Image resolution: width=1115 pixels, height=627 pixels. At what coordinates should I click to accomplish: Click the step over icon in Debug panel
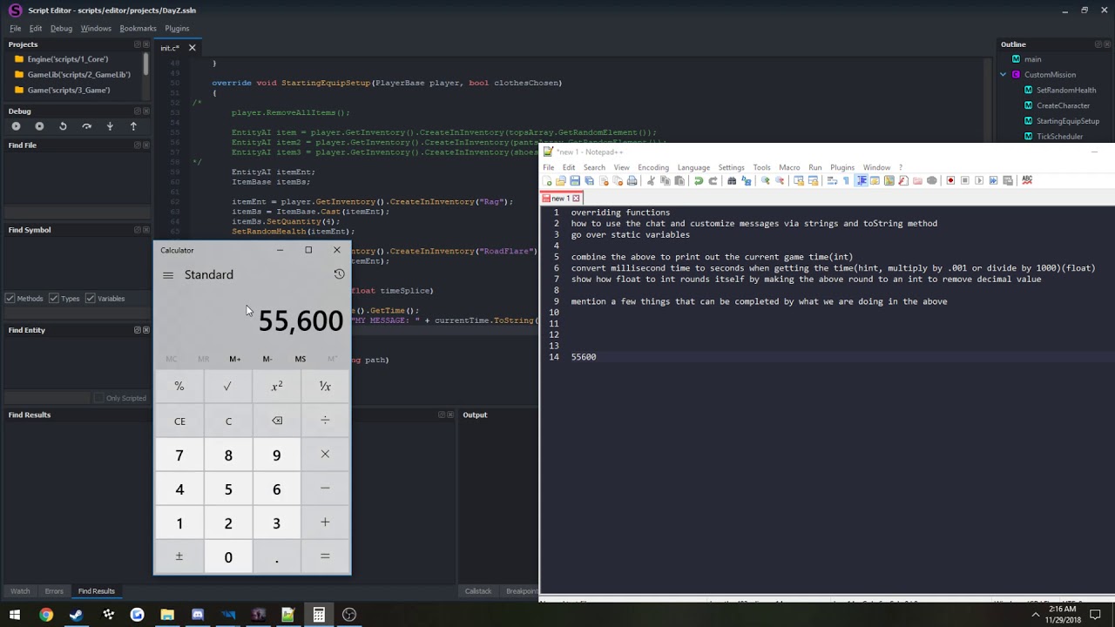[86, 126]
